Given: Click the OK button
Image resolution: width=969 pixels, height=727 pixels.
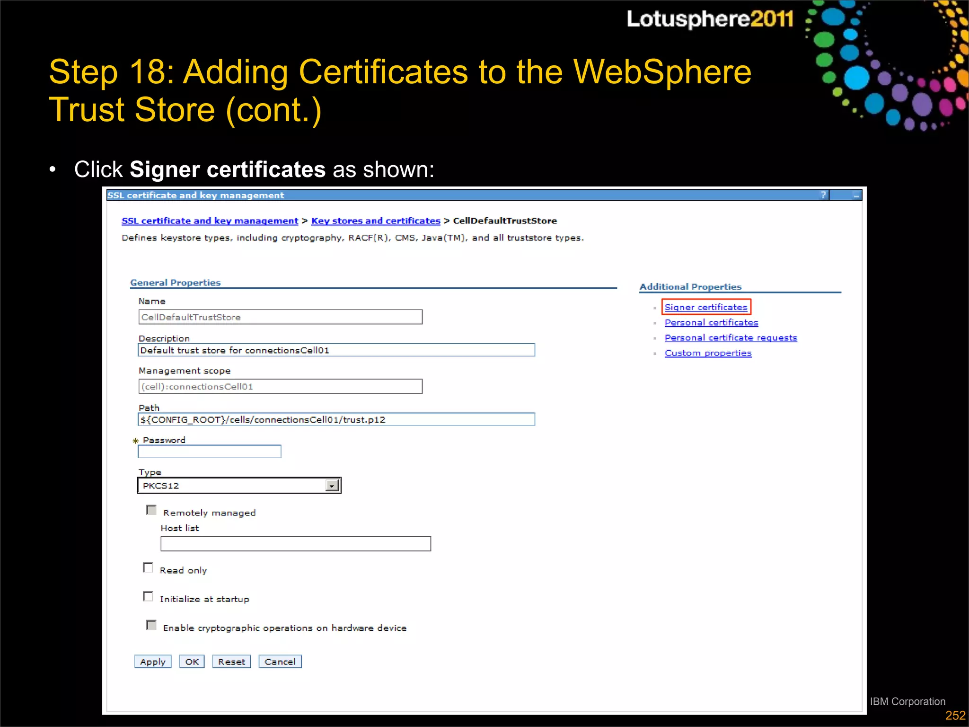Looking at the screenshot, I should pyautogui.click(x=192, y=662).
